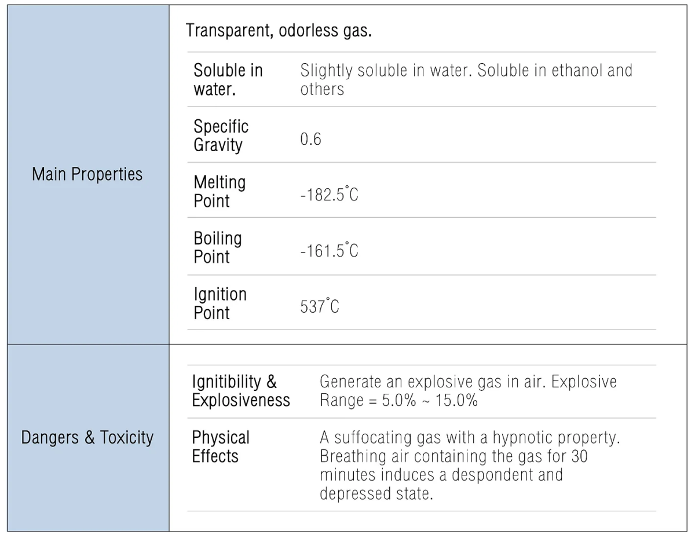Click the 'depressed state.' text line
Screen dimensions: 695x542
pyautogui.click(x=376, y=495)
